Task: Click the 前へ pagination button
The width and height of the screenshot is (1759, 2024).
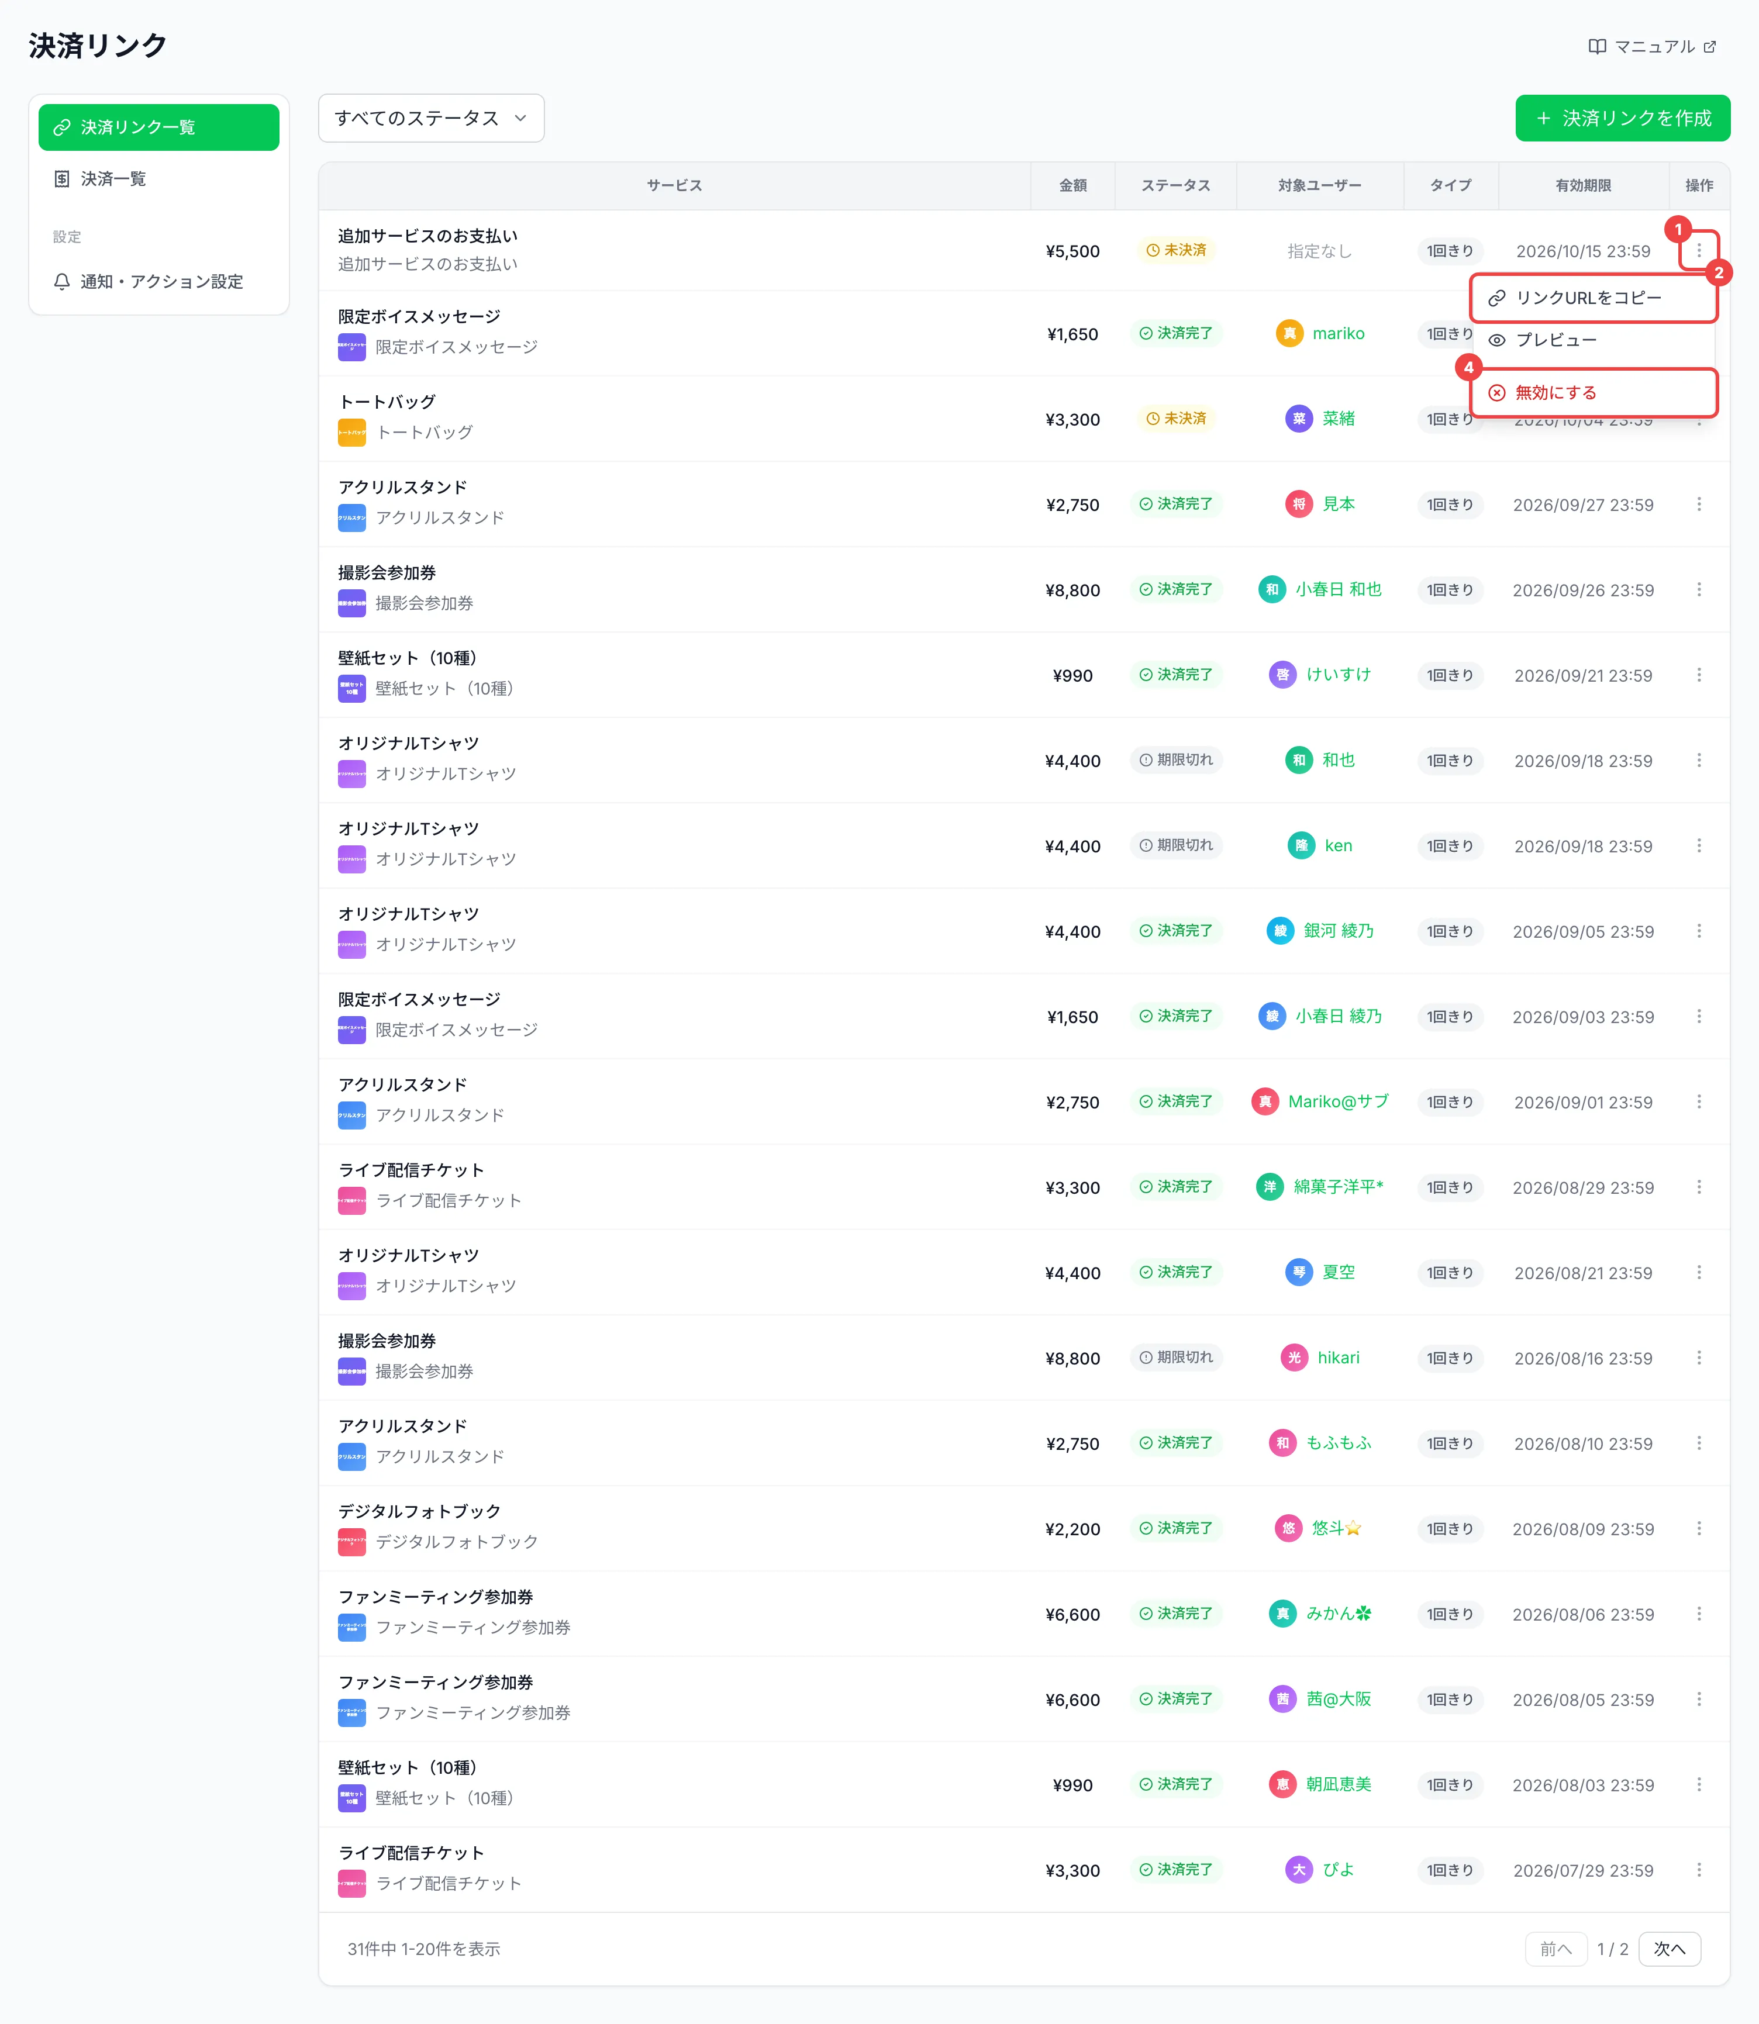Action: (1556, 1949)
